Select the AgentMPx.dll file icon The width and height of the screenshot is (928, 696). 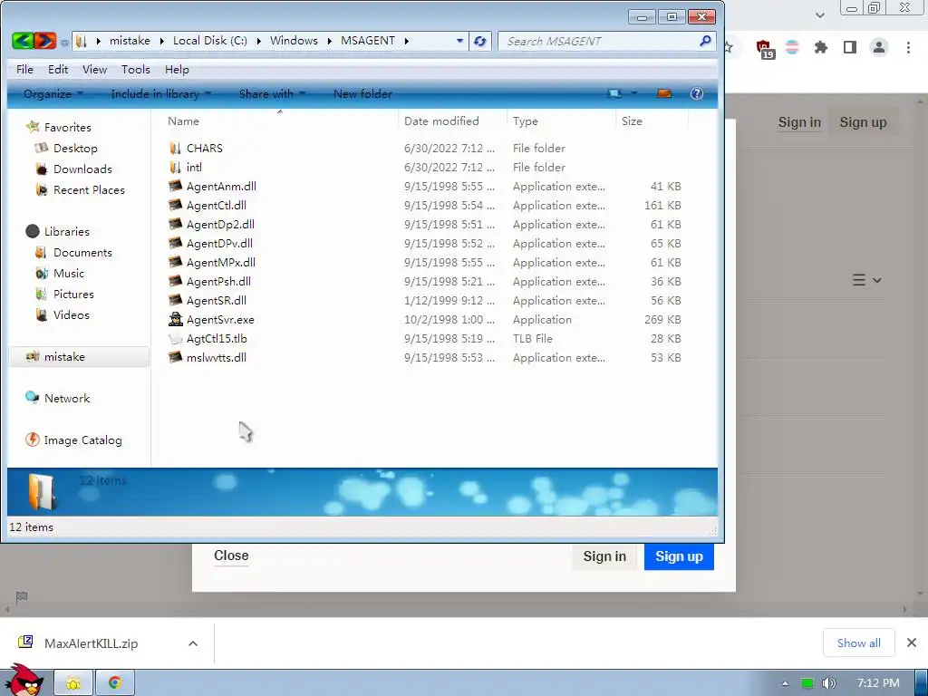click(x=175, y=262)
